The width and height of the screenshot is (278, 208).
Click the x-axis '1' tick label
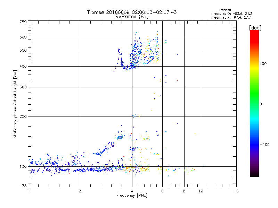28,191
